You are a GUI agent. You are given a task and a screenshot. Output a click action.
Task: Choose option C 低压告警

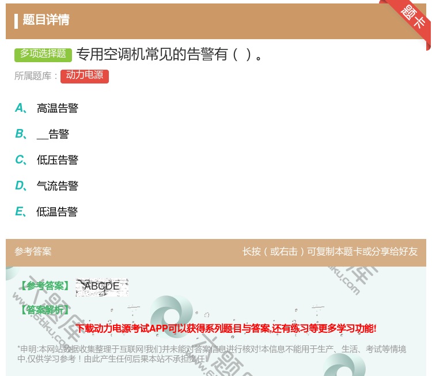(x=57, y=159)
